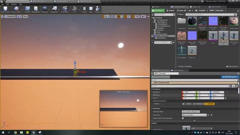The height and width of the screenshot is (135, 240).
Task: Open the Blueprints toolbar icon
Action: pyautogui.click(x=54, y=9)
